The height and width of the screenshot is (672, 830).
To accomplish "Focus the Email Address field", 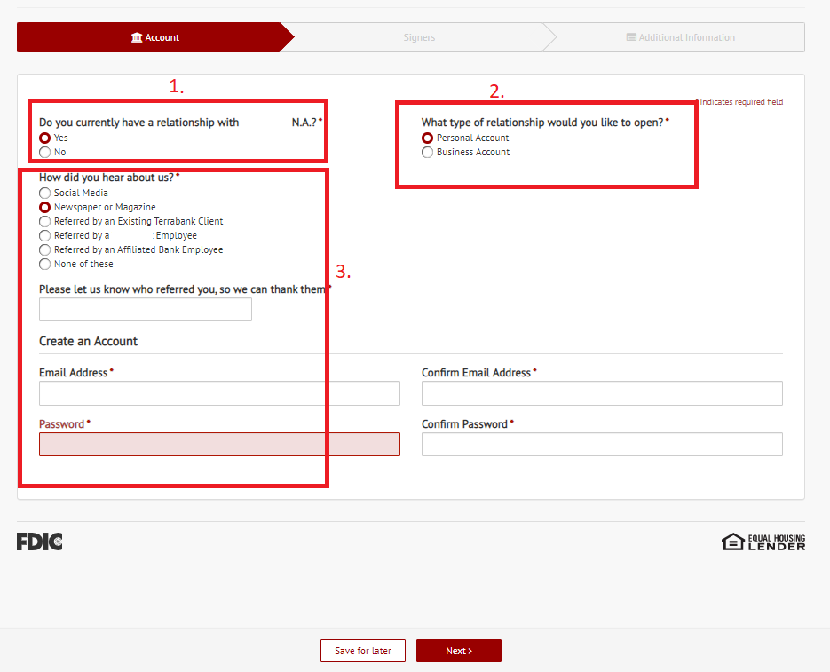I will pyautogui.click(x=219, y=393).
